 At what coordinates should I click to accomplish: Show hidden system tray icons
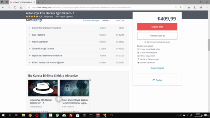177,115
